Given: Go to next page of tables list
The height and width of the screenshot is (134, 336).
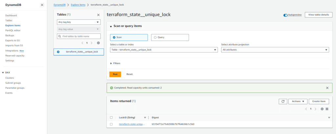Looking at the screenshot, I should coord(92,43).
